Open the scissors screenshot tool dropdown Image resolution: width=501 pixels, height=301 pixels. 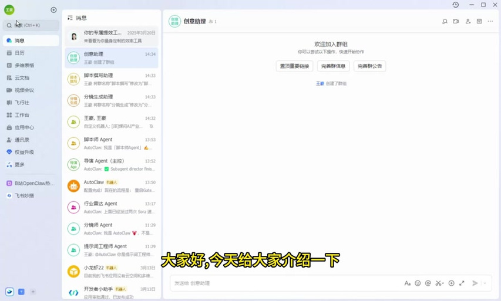pos(440,283)
